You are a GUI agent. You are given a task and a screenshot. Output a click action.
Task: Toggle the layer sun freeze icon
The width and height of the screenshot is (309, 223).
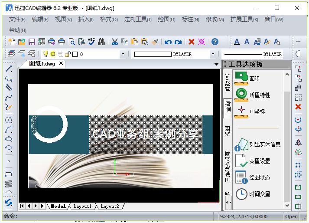tap(53, 54)
